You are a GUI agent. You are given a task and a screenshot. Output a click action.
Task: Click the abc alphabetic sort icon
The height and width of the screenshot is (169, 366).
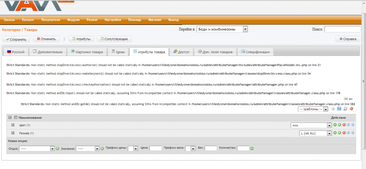tap(351, 99)
